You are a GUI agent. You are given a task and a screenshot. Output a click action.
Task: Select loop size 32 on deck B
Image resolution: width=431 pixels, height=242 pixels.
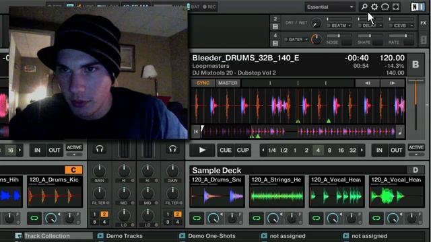coord(353,151)
